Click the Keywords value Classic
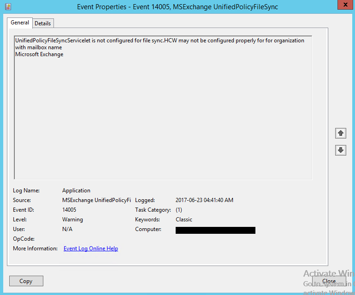 pos(184,220)
